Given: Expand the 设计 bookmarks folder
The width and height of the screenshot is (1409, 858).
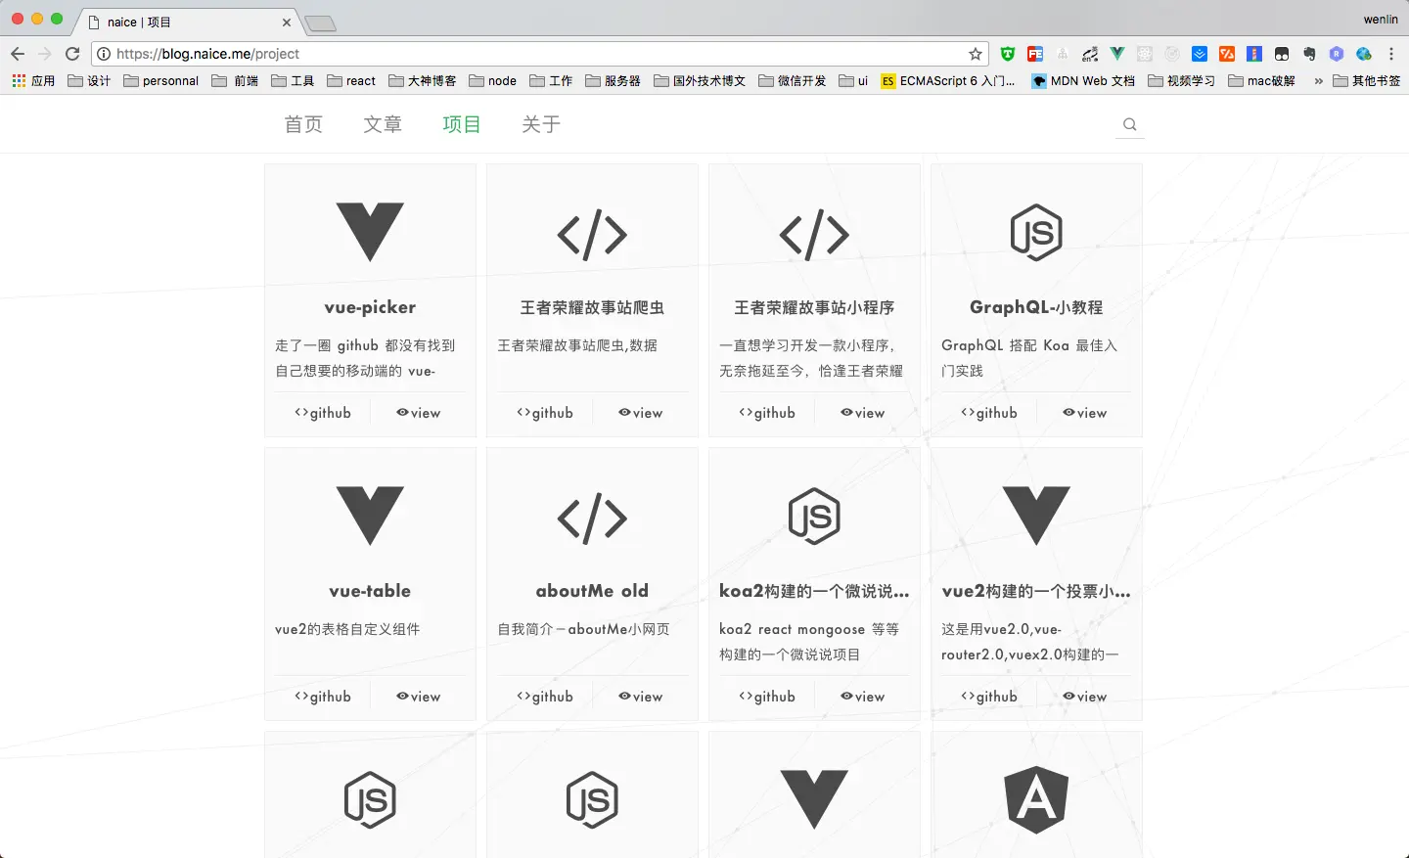Looking at the screenshot, I should (x=89, y=81).
